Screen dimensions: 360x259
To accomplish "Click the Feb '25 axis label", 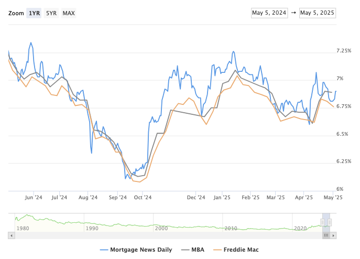I will (x=250, y=198).
